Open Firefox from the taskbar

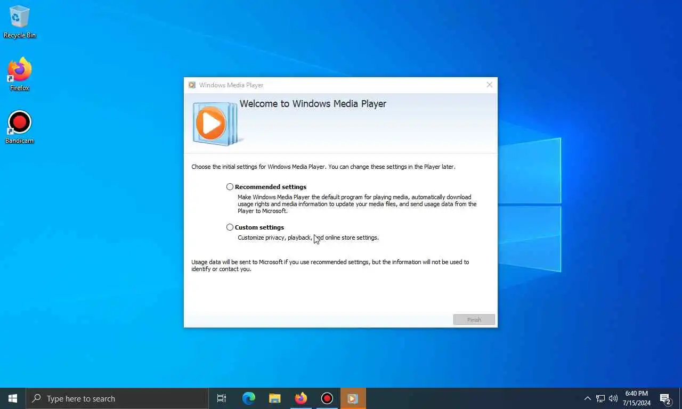pos(301,398)
